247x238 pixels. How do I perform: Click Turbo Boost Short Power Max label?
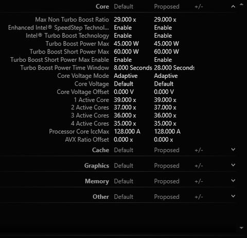coord(69,52)
